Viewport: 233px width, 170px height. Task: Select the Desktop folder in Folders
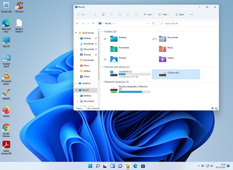(118, 38)
